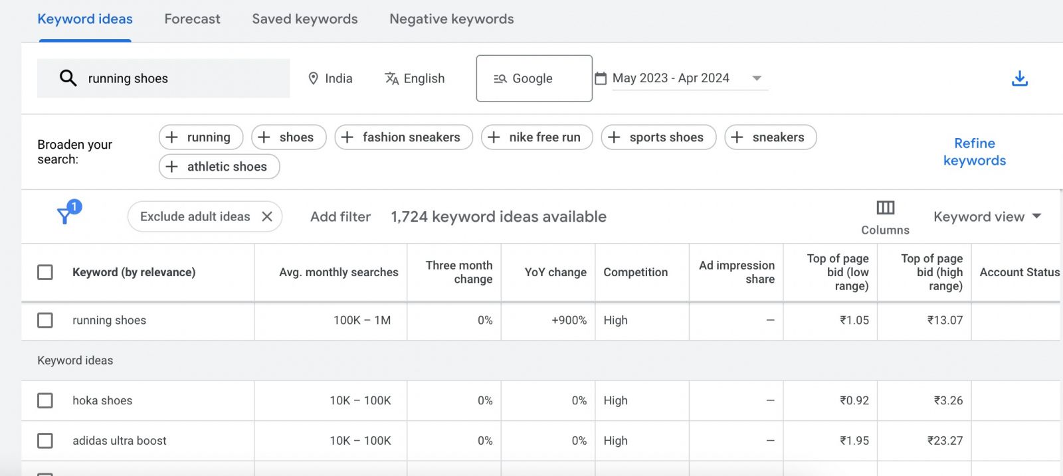Expand the Keyword view dropdown

coord(987,216)
